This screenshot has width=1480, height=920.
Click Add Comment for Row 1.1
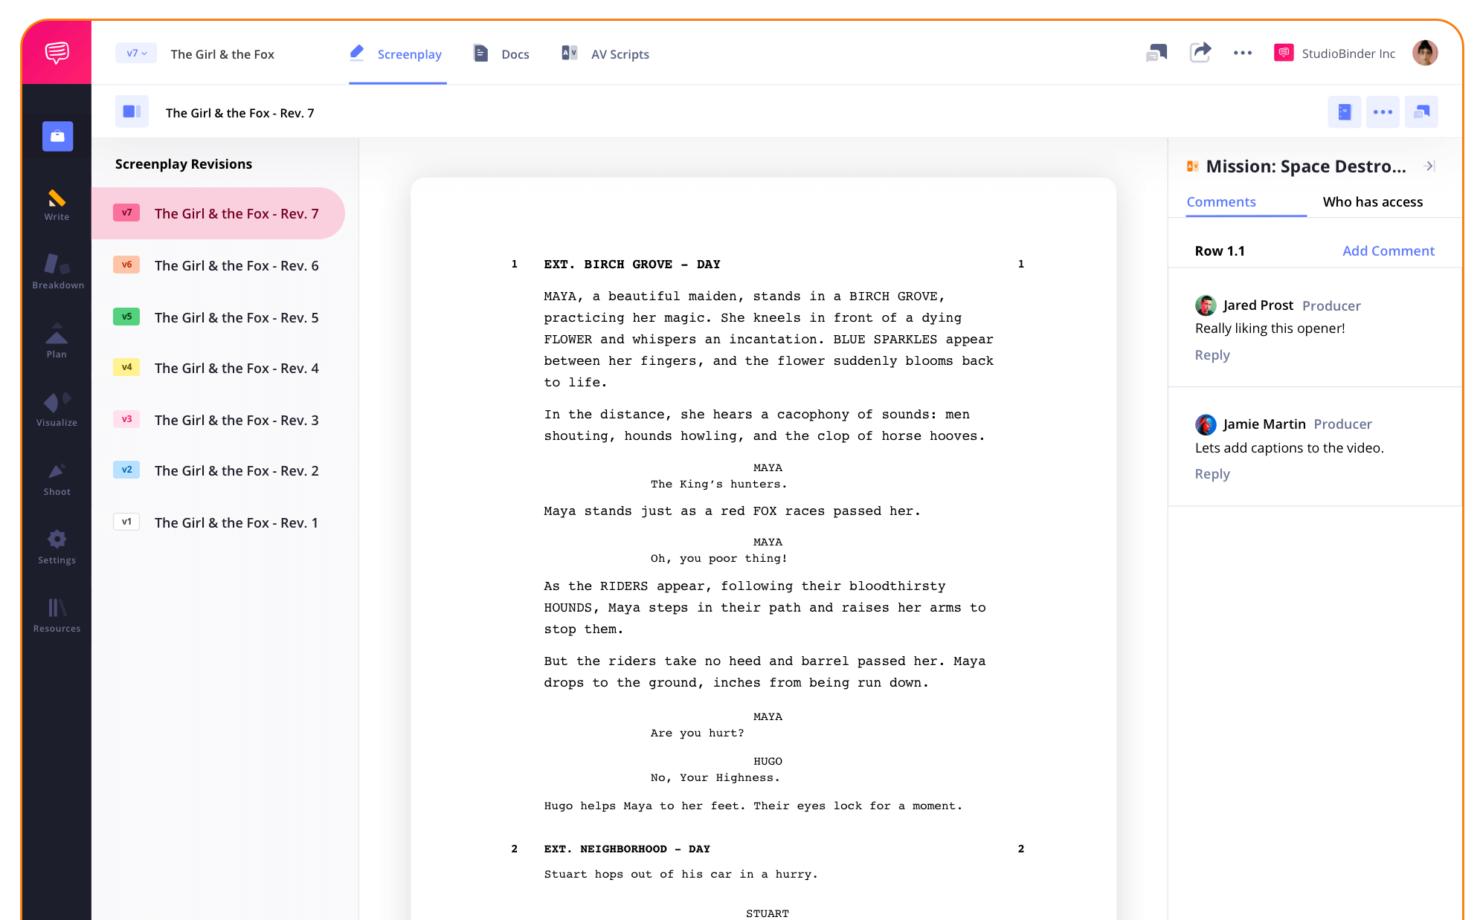1389,250
